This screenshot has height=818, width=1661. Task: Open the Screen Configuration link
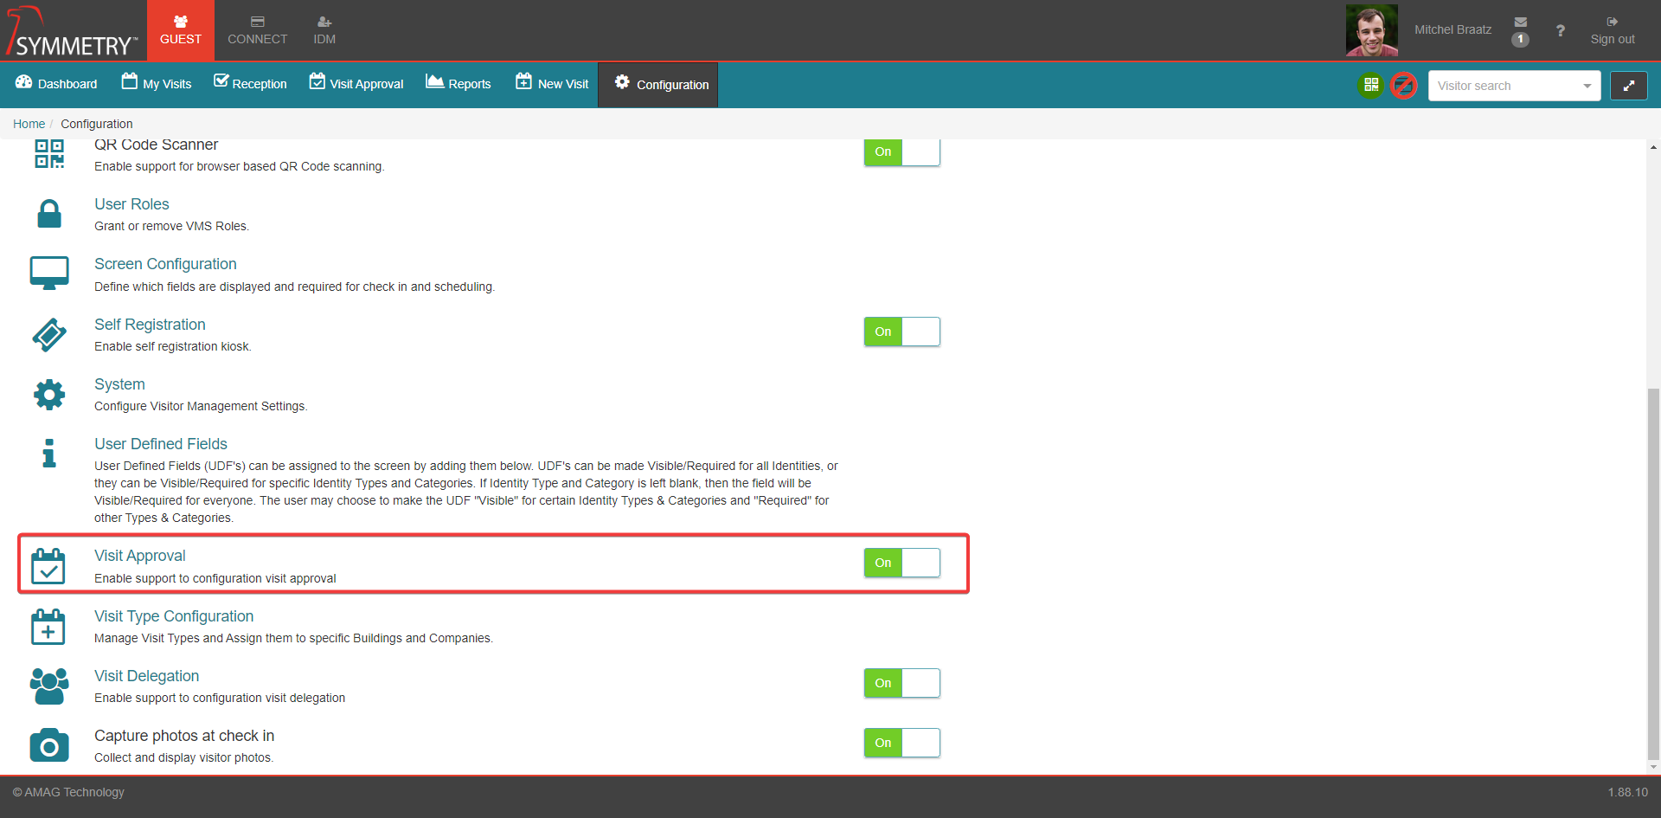pyautogui.click(x=165, y=264)
